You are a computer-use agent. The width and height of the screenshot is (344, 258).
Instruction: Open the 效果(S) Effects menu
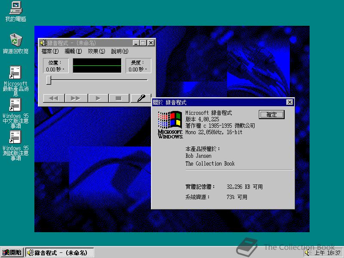[96, 51]
